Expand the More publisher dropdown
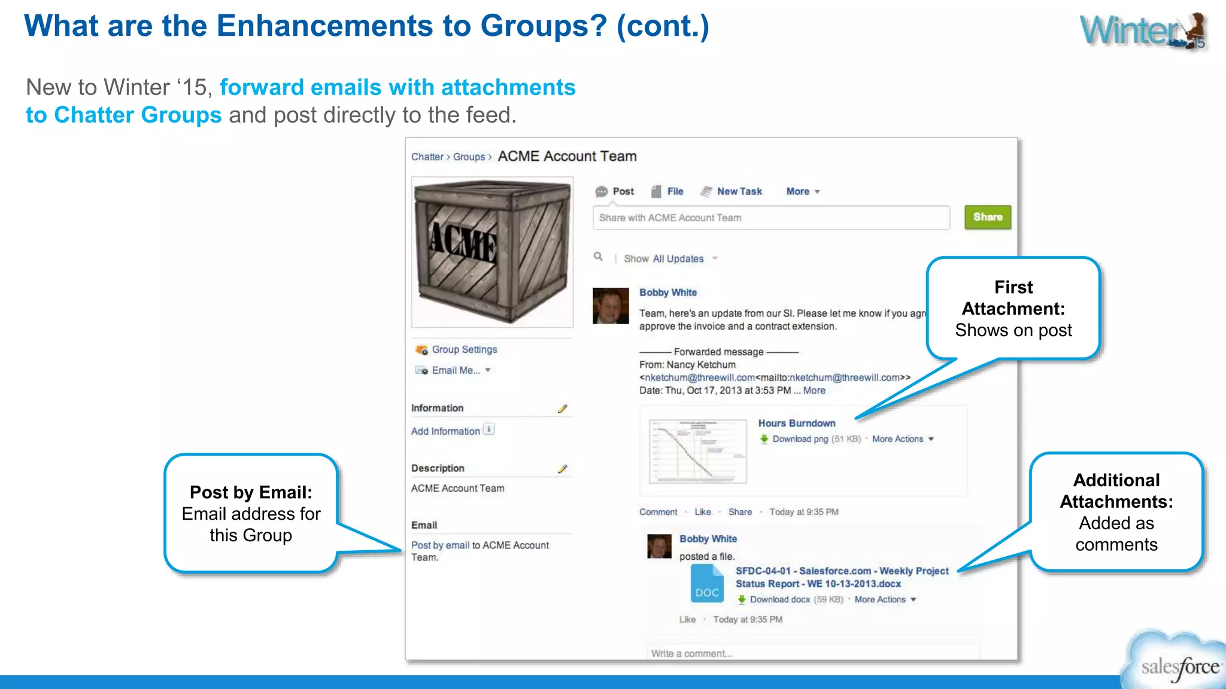1226x689 pixels. [x=803, y=191]
